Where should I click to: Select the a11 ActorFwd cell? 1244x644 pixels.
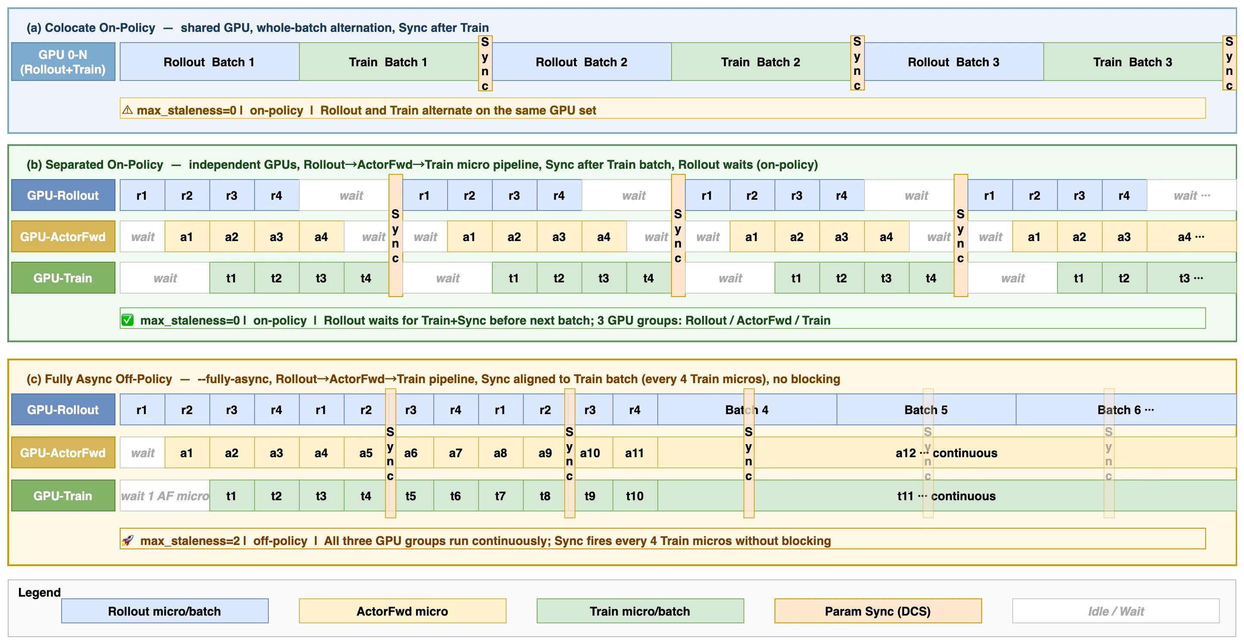point(635,452)
